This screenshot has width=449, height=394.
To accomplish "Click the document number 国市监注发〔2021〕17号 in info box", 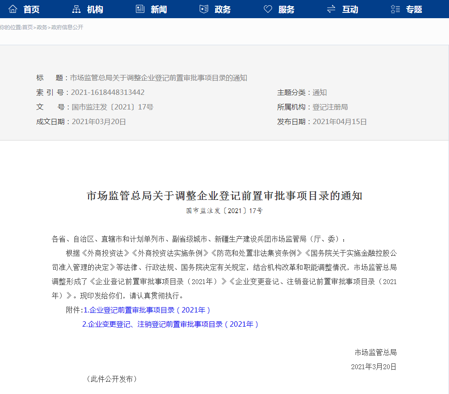I will pyautogui.click(x=112, y=107).
